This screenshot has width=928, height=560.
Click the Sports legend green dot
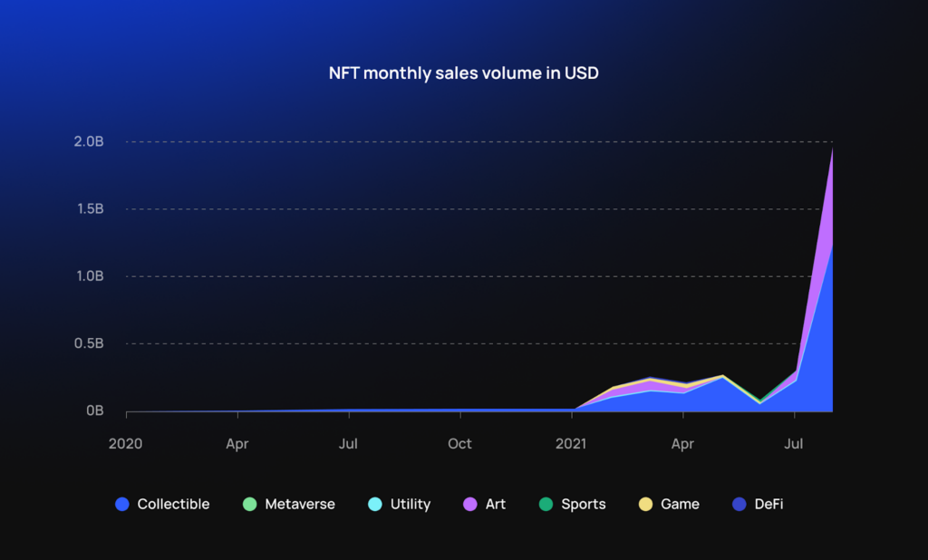tap(546, 505)
